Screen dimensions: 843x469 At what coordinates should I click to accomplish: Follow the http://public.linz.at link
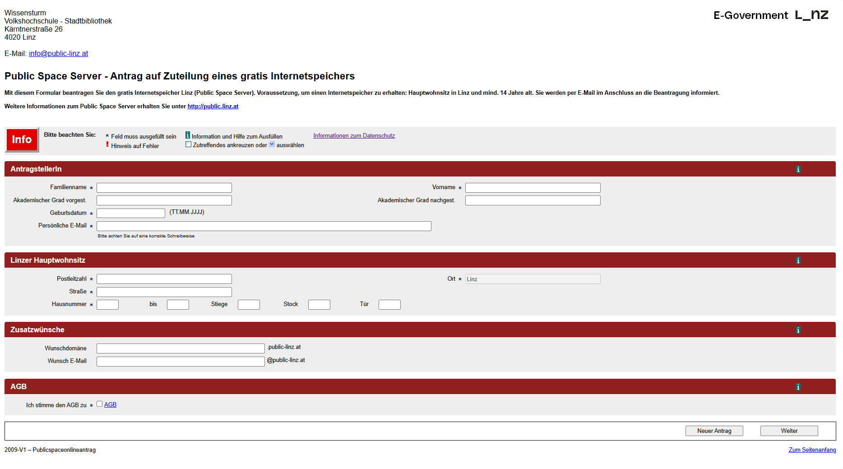click(213, 107)
